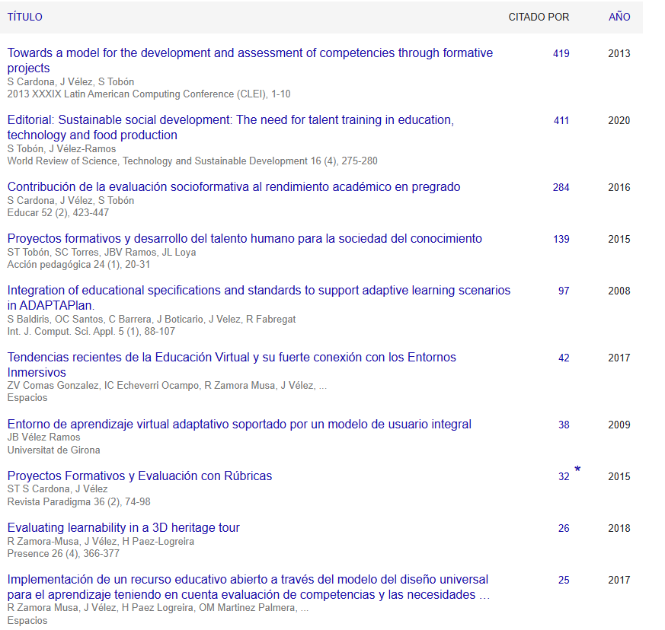Open 'Evaluating learnability in a 3D heritage tour'
The image size is (665, 630).
123,528
